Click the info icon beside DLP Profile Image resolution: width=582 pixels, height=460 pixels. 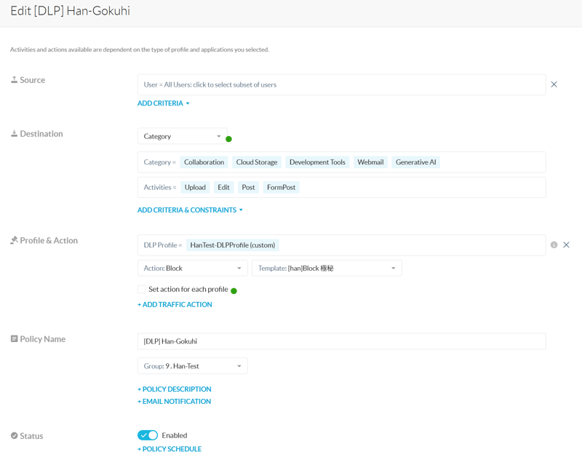[554, 245]
